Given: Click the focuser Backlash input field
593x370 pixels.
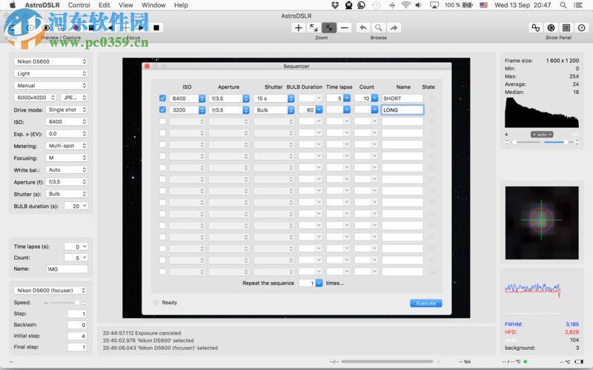Looking at the screenshot, I should pyautogui.click(x=77, y=325).
